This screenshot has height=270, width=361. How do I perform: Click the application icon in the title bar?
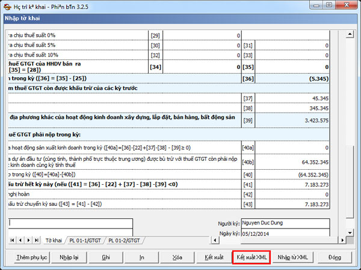point(6,6)
